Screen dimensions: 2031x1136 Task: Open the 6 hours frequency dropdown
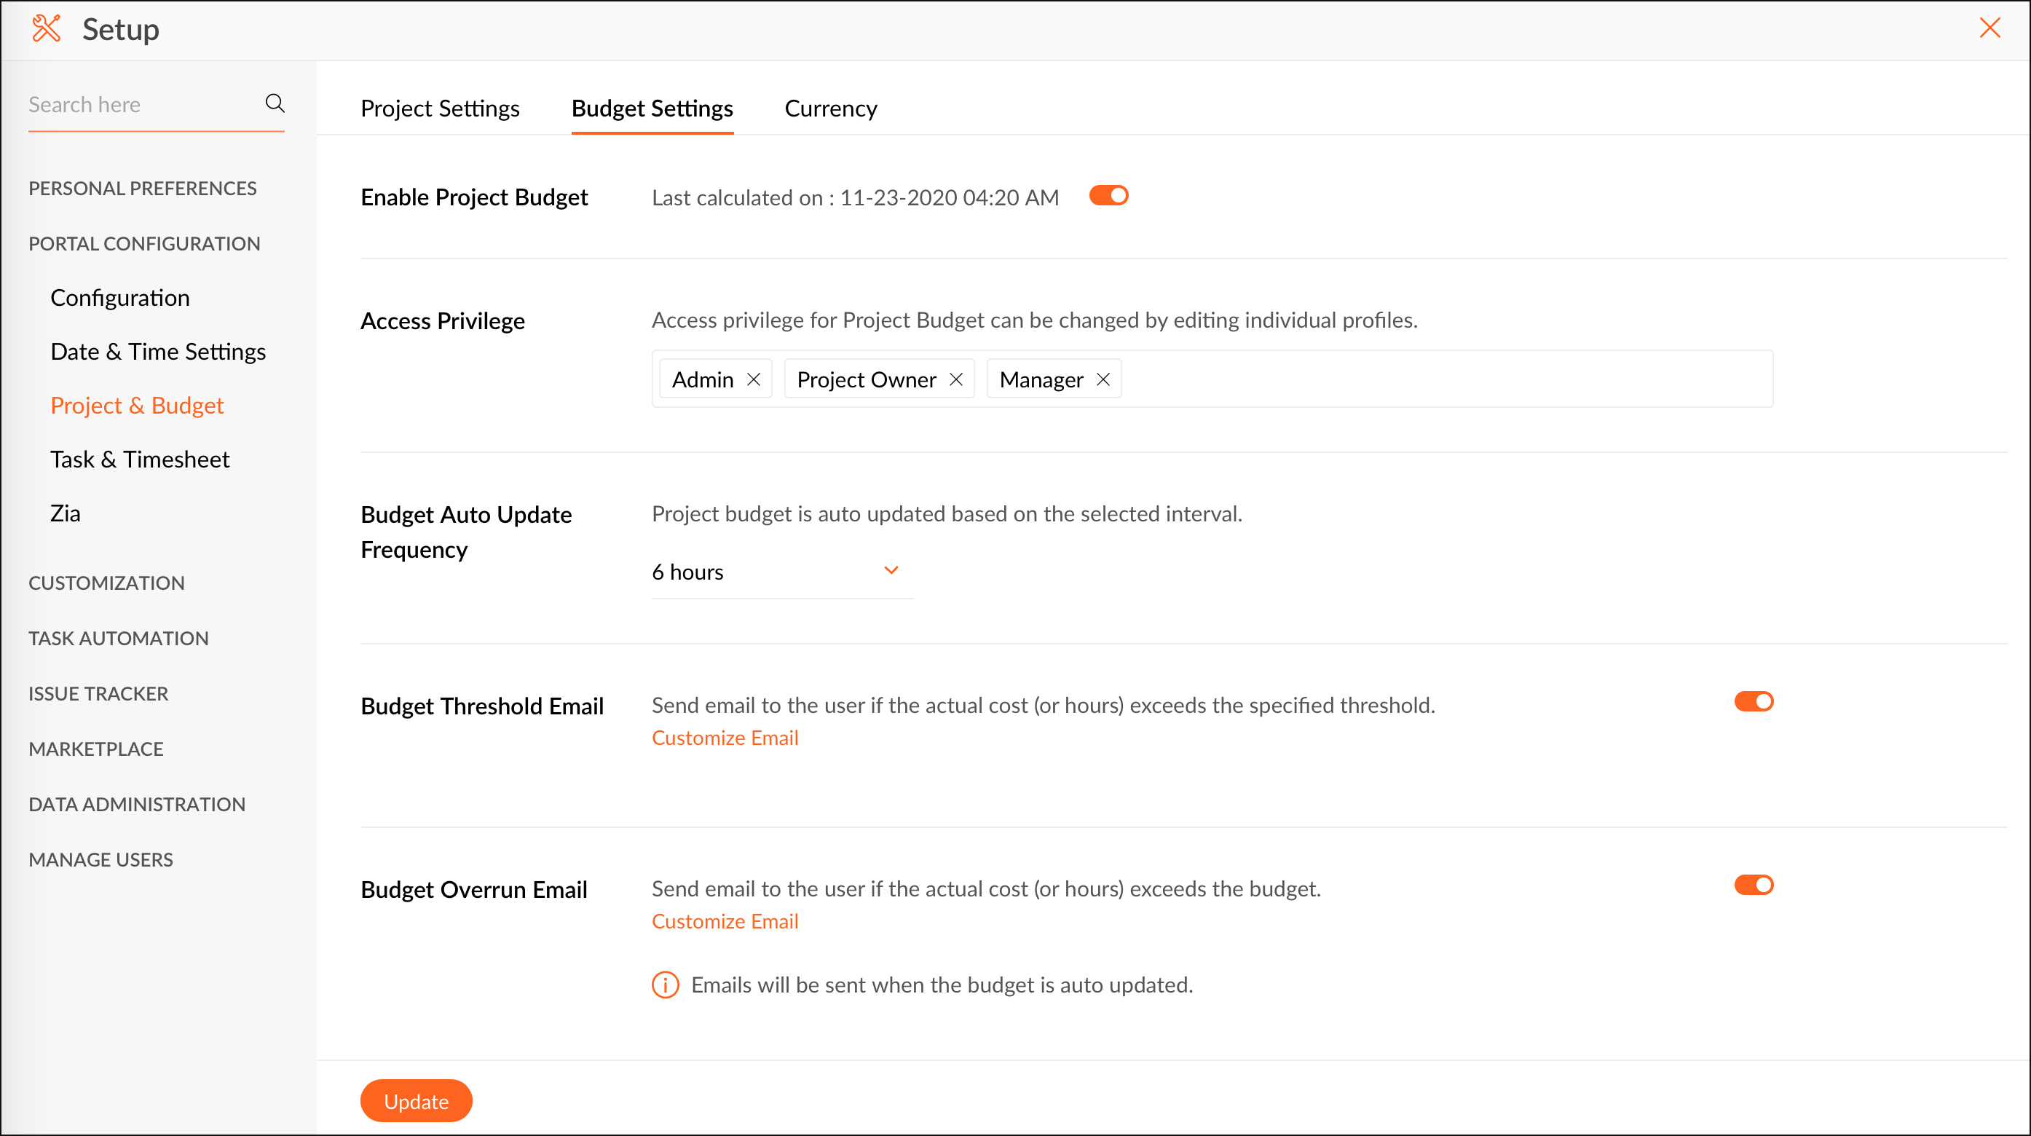tap(781, 572)
